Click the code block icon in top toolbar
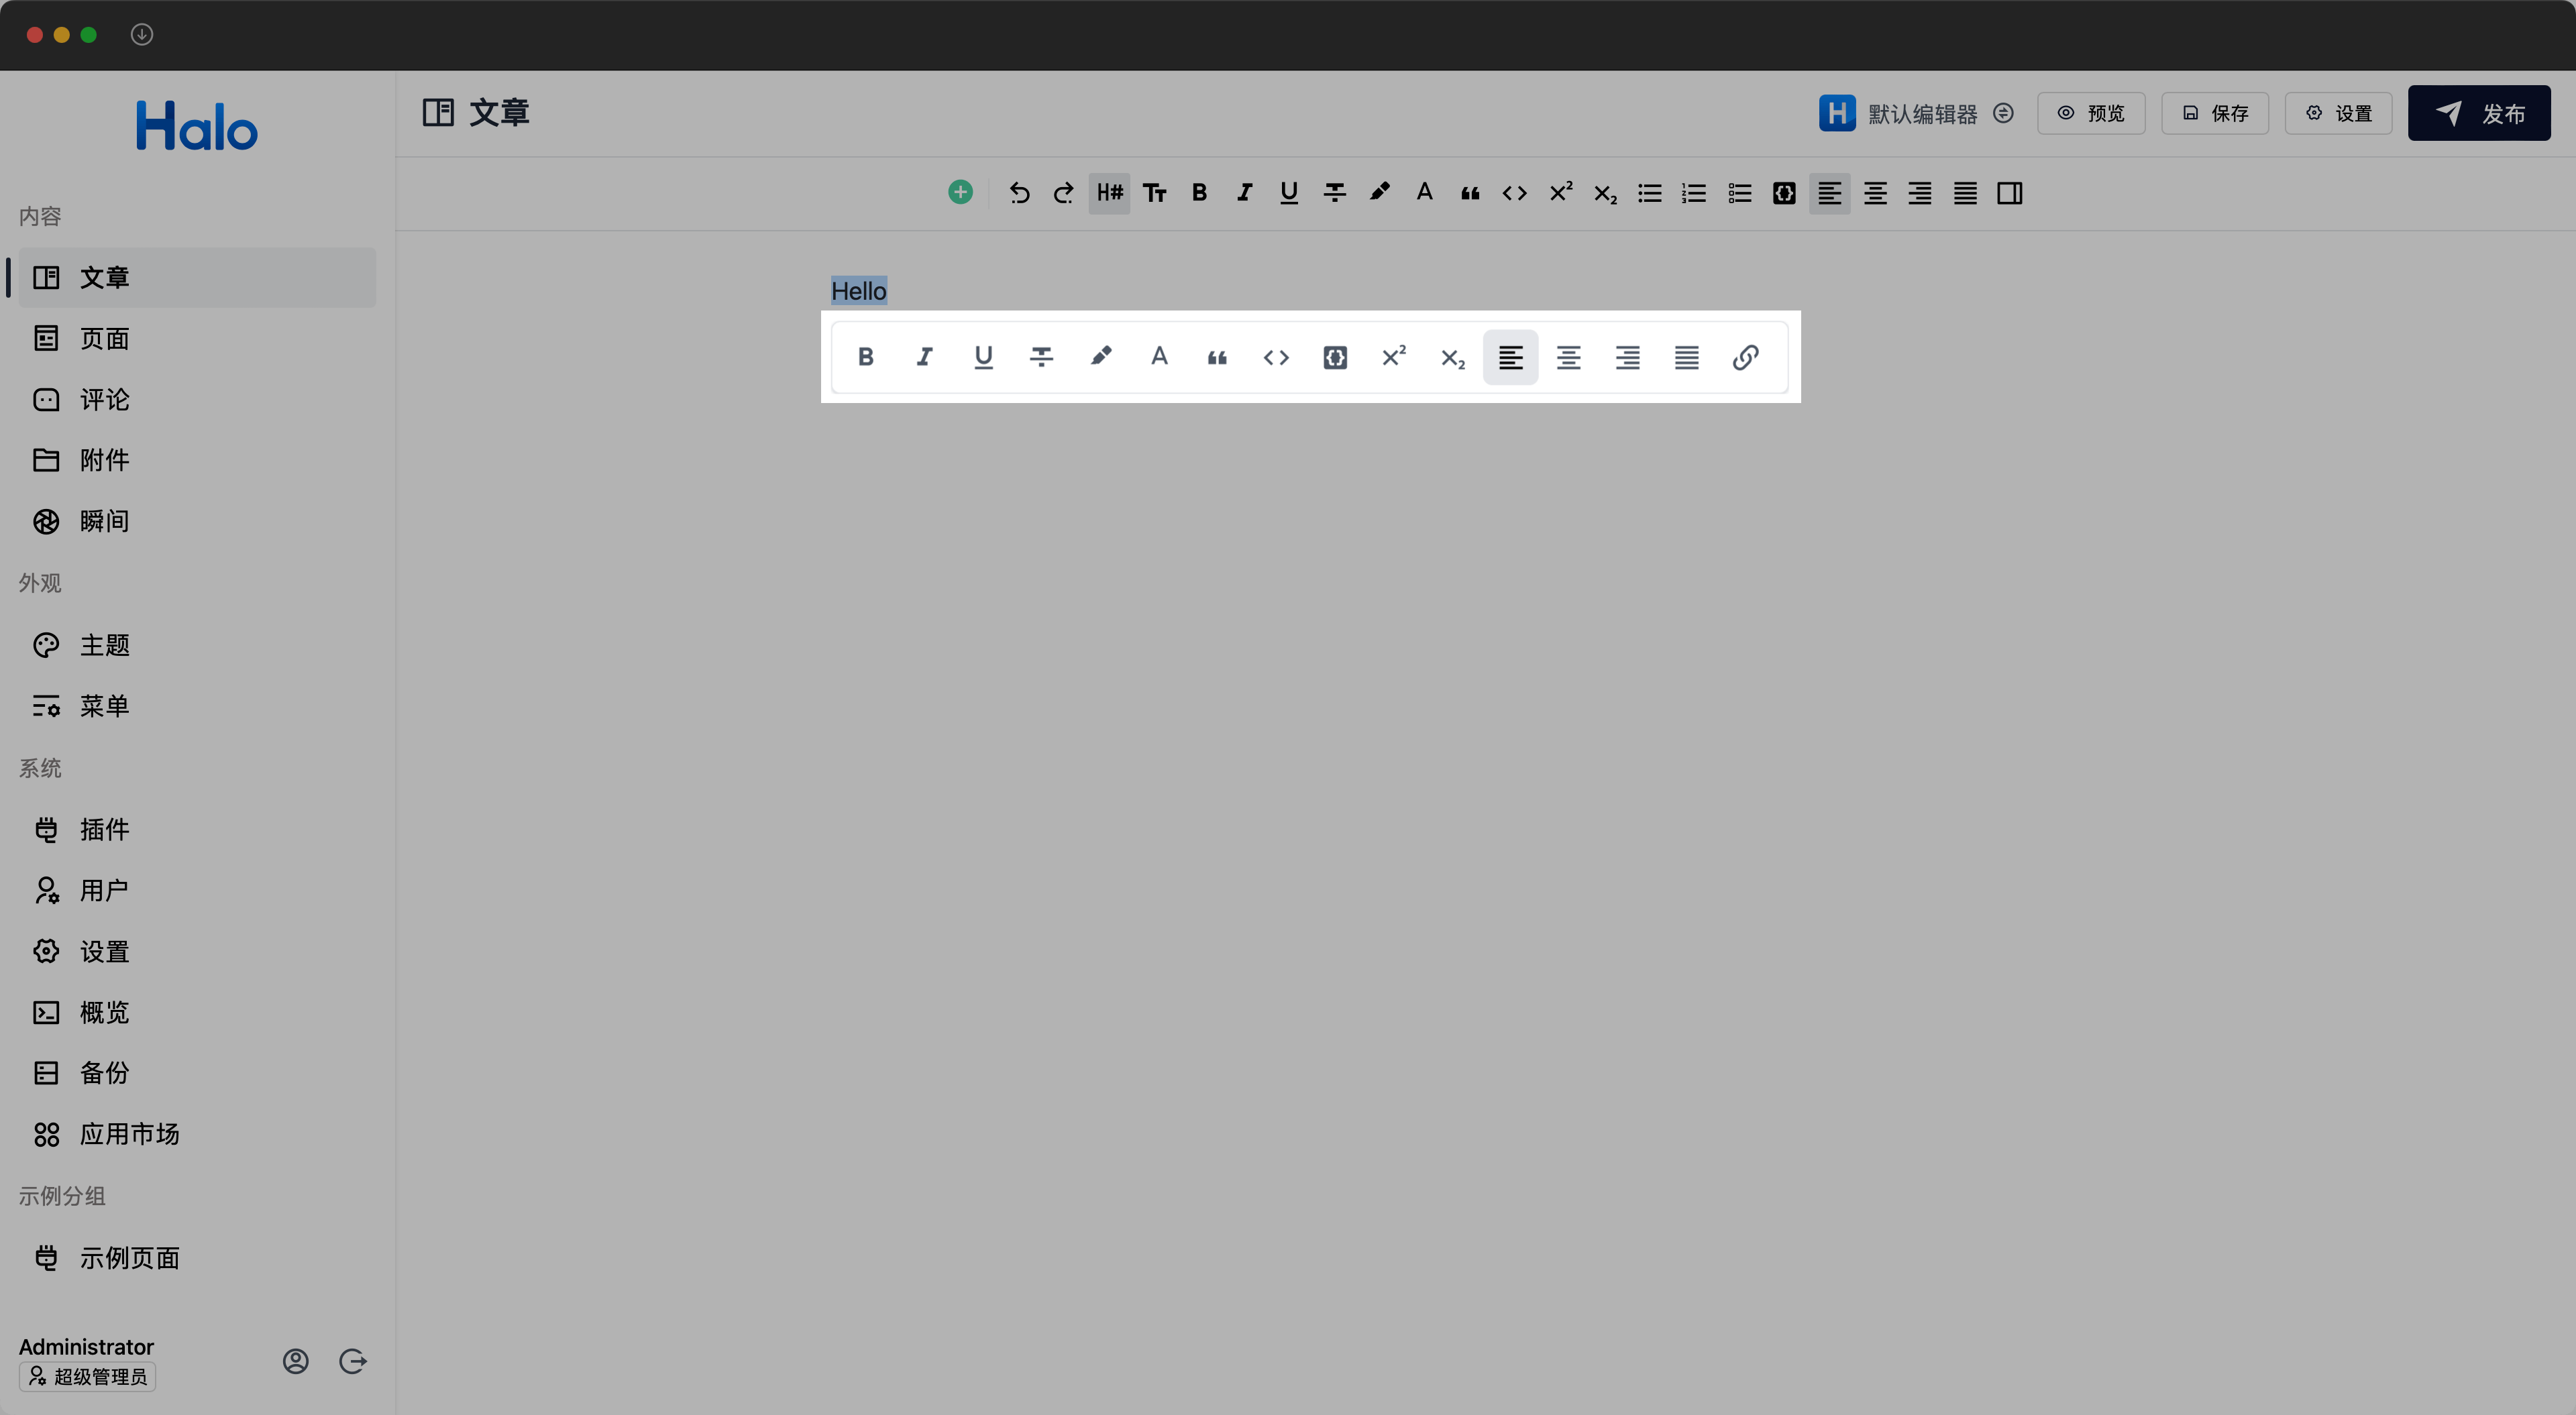The height and width of the screenshot is (1415, 2576). (1784, 193)
